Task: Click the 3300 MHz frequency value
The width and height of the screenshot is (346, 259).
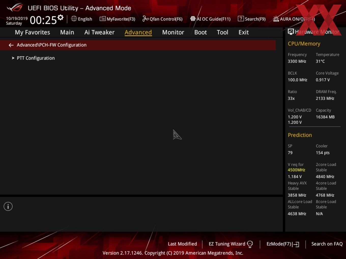Action: click(297, 61)
